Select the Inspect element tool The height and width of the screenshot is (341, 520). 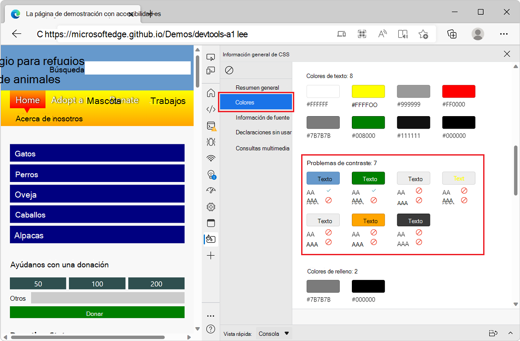211,57
